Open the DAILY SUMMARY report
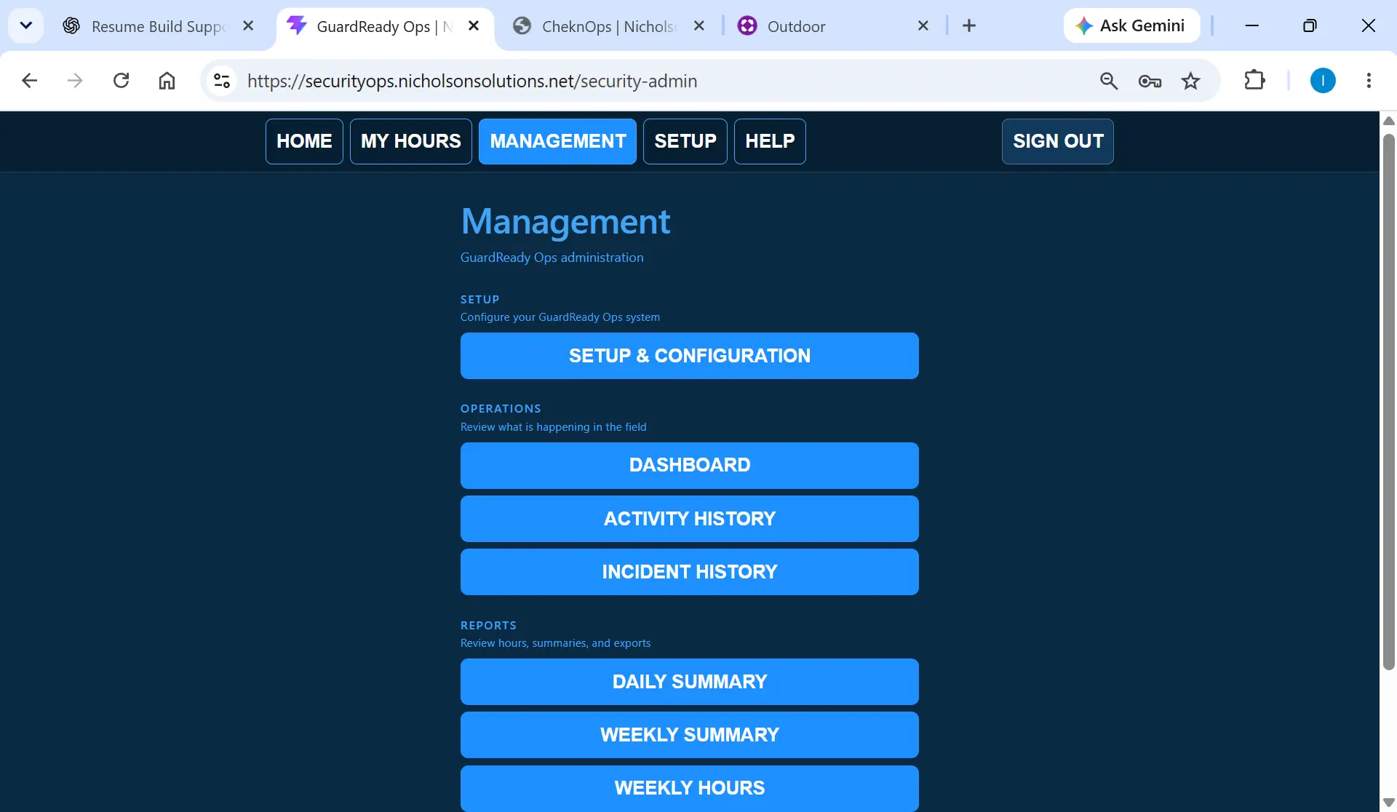 [x=690, y=682]
